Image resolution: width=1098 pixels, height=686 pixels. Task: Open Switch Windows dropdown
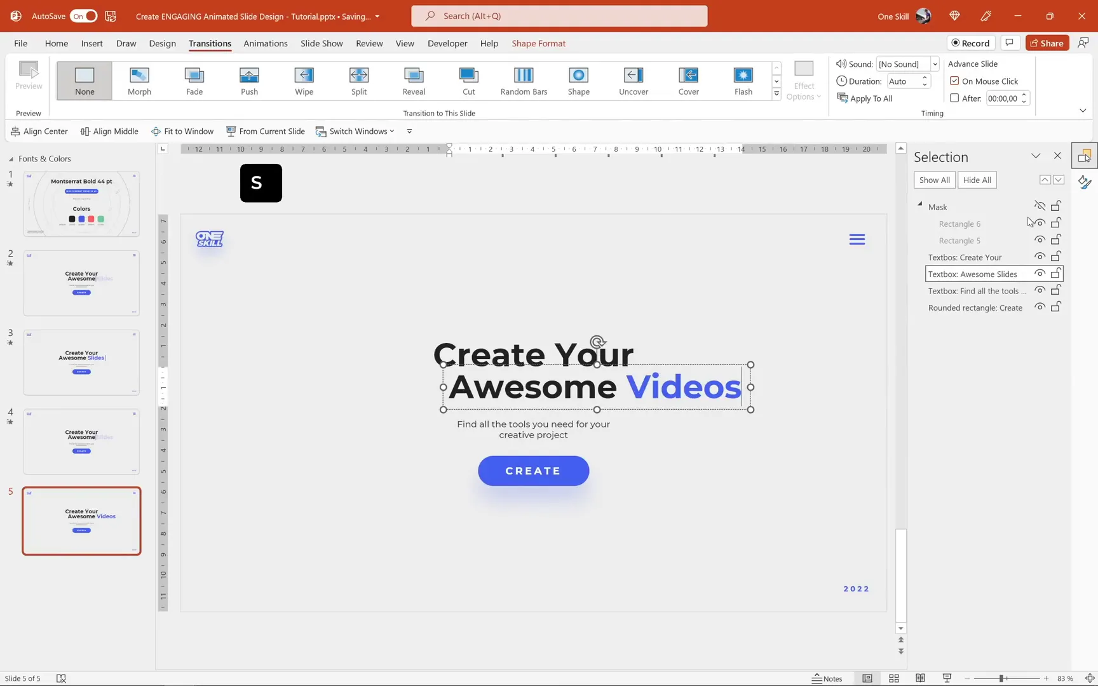point(355,131)
